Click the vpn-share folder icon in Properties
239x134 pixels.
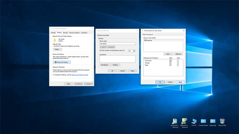[55, 40]
